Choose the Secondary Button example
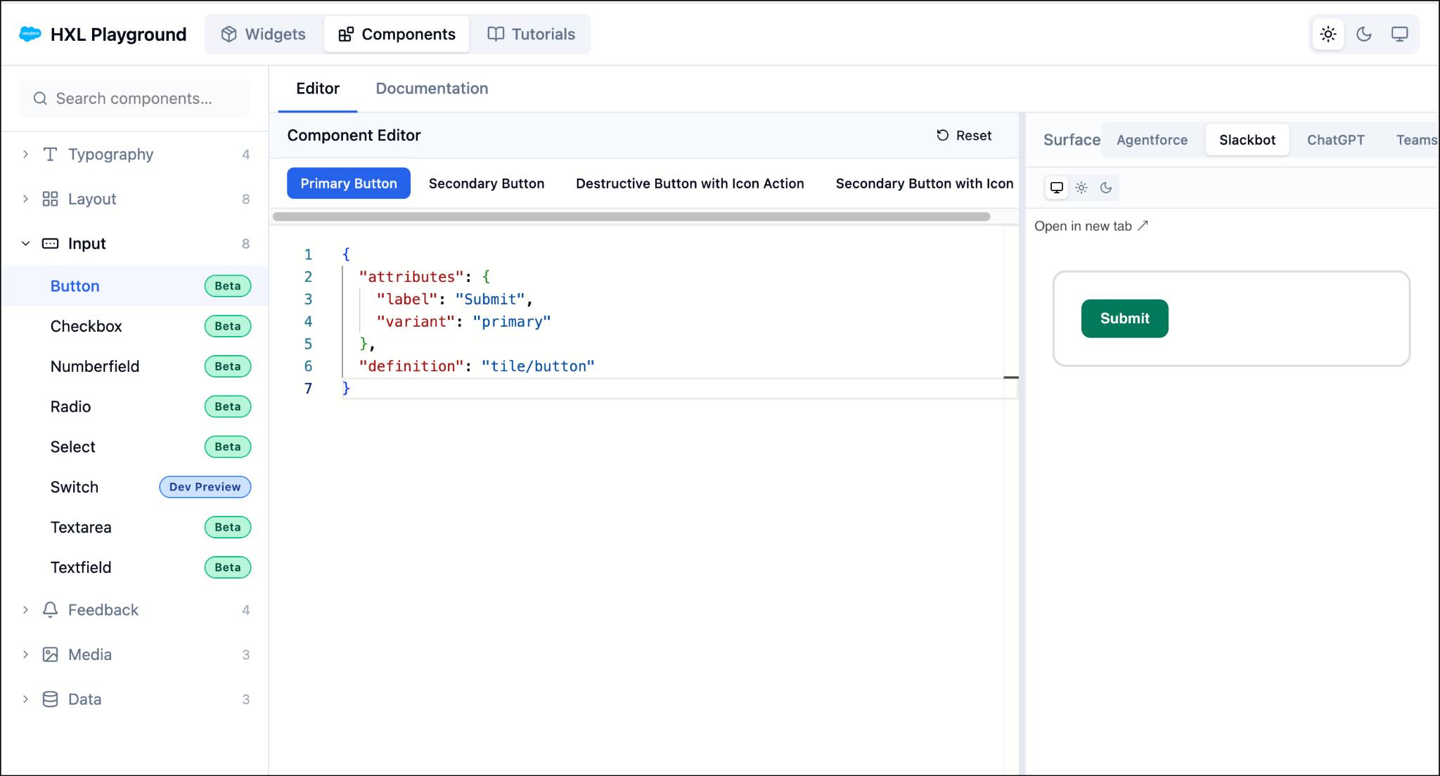The image size is (1440, 776). click(x=487, y=183)
